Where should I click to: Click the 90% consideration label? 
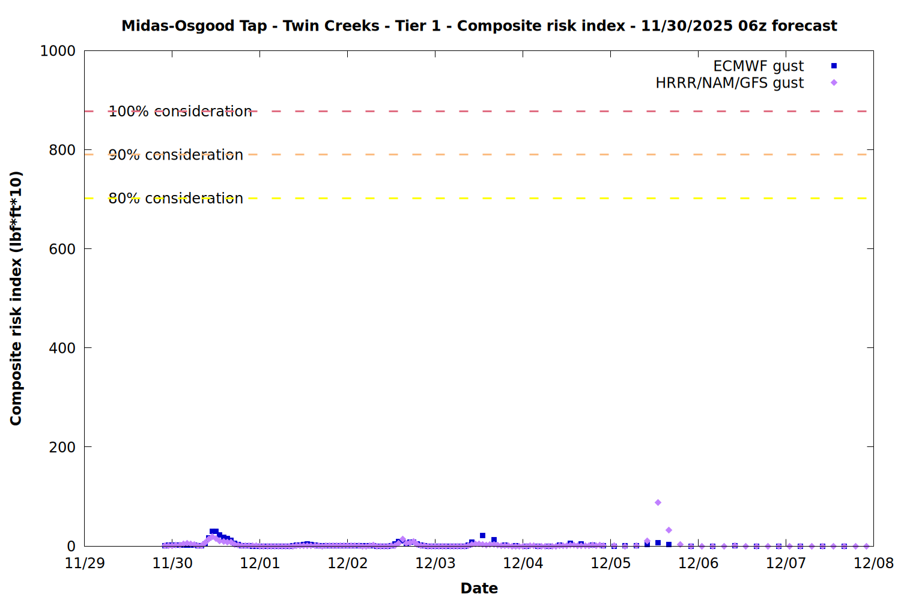pos(176,155)
